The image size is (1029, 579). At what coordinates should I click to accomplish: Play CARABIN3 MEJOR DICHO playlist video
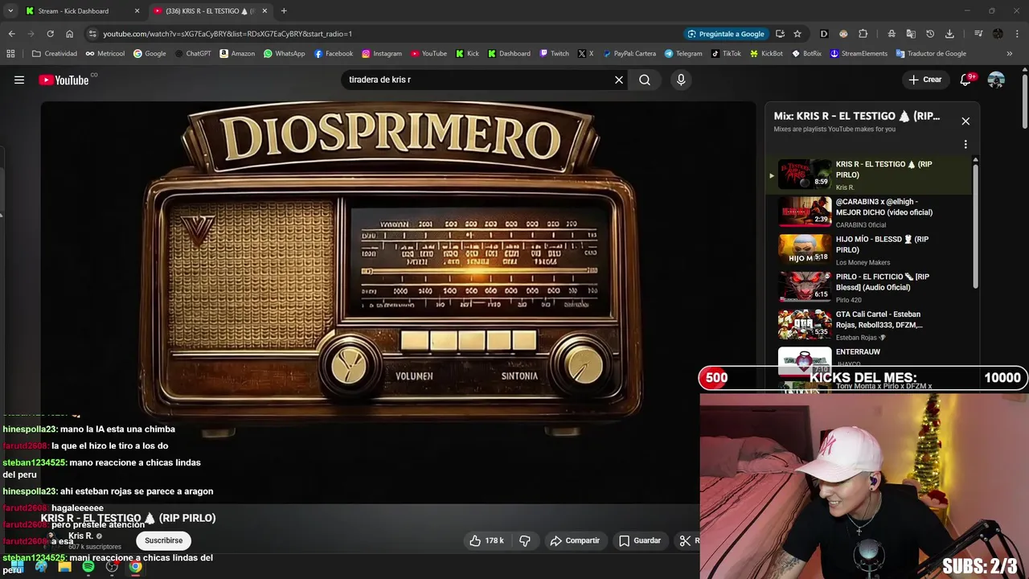[x=869, y=212]
